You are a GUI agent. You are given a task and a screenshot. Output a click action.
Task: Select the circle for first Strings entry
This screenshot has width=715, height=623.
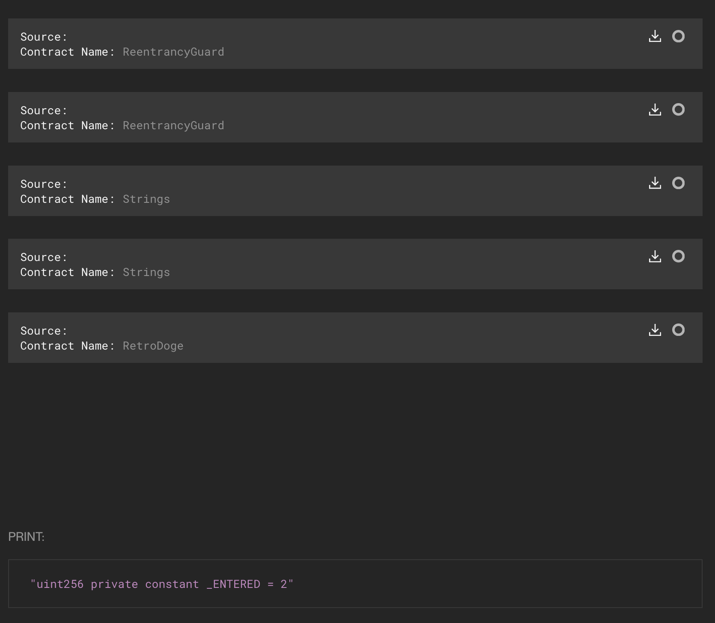[678, 184]
